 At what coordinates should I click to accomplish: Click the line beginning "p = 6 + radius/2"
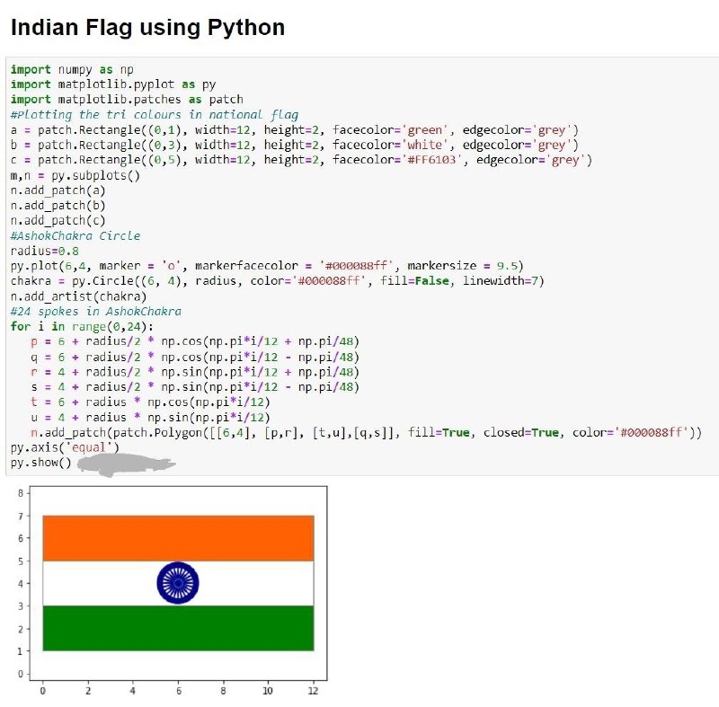coord(195,341)
